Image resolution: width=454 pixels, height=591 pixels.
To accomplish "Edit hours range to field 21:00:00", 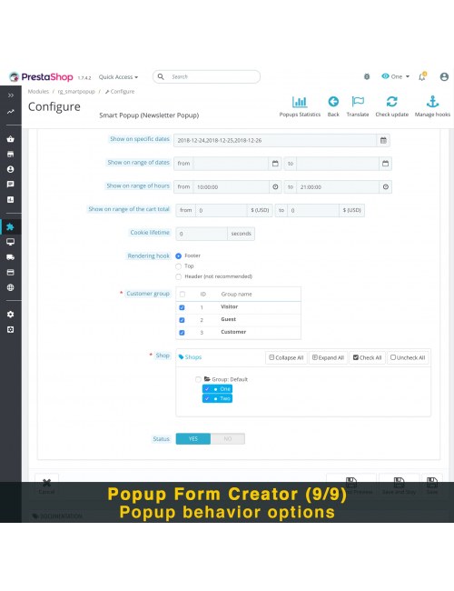I will [x=338, y=187].
